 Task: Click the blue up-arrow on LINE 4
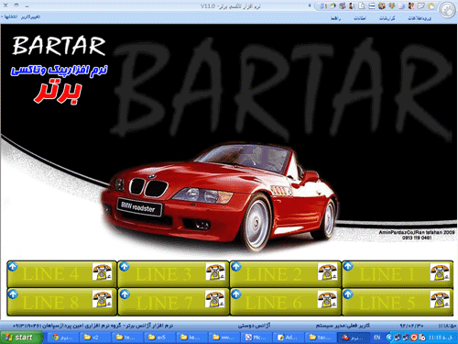13,267
